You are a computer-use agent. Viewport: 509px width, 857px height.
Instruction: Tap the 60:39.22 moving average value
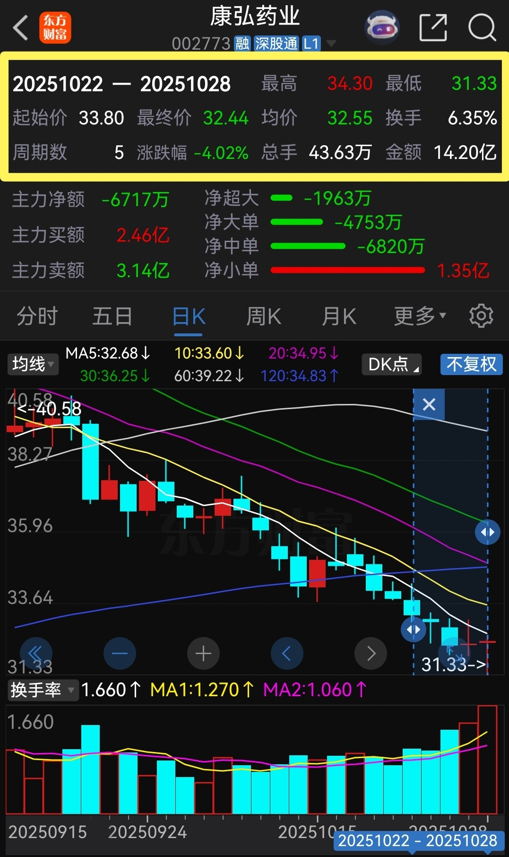click(x=209, y=376)
